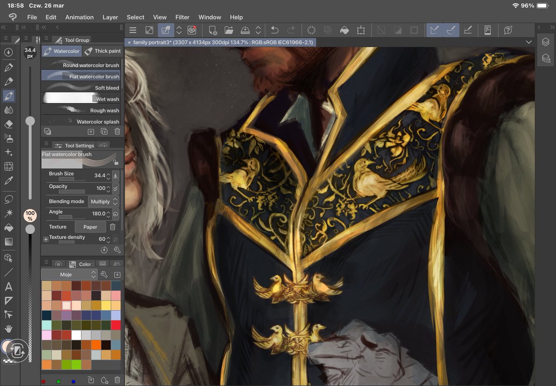Select the Soft bleed brush
Image resolution: width=556 pixels, height=386 pixels.
[81, 87]
